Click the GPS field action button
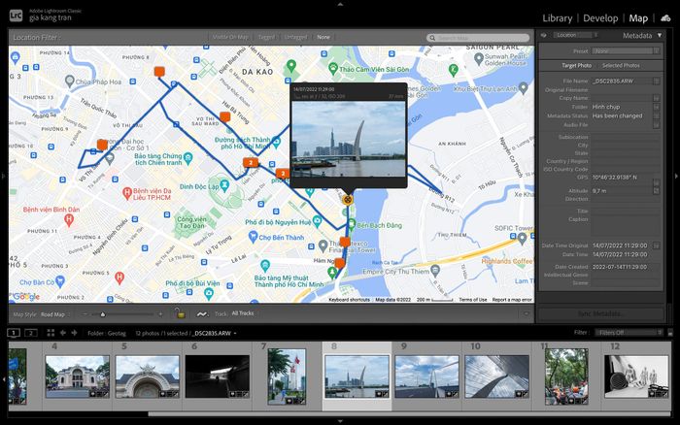This screenshot has height=425, width=680. click(x=657, y=182)
